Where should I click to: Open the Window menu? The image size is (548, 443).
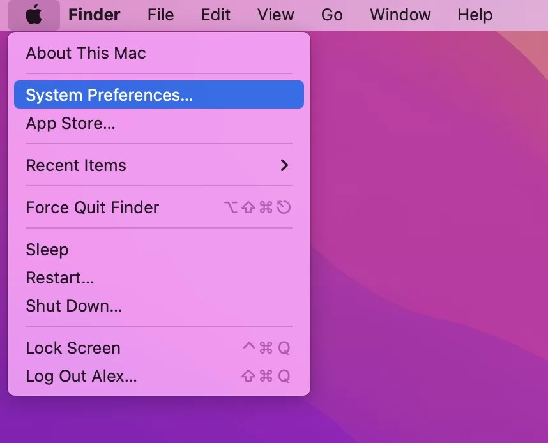point(400,15)
